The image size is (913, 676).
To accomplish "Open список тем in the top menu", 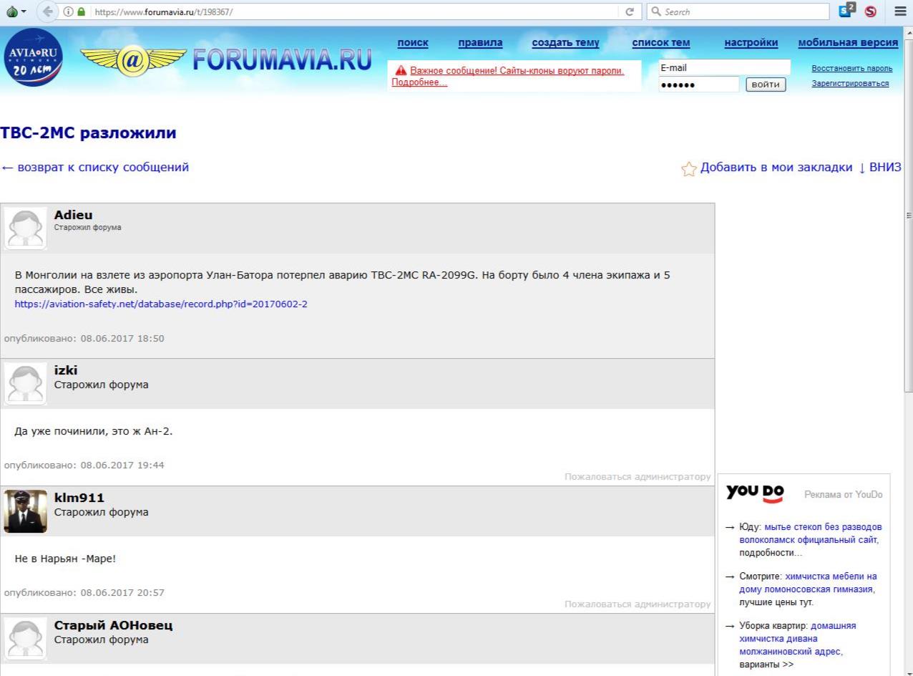I will [x=661, y=43].
